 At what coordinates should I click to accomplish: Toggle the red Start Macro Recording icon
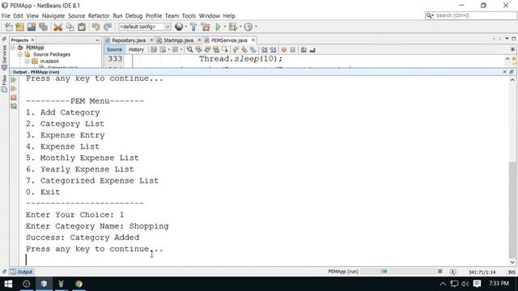tap(284, 50)
